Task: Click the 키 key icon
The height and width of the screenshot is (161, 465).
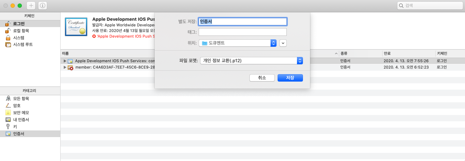Action: coord(8,127)
